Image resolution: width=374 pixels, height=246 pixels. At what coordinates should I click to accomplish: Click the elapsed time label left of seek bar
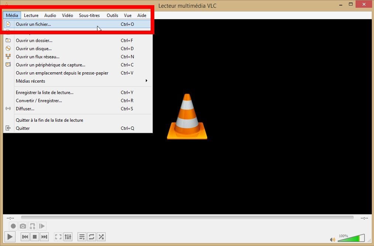(x=10, y=218)
